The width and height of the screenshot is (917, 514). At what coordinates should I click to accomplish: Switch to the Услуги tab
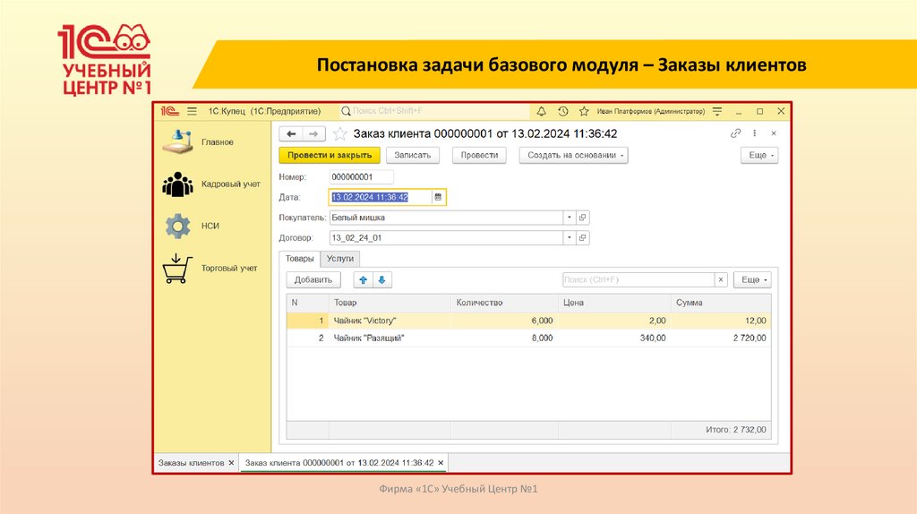[x=339, y=258]
